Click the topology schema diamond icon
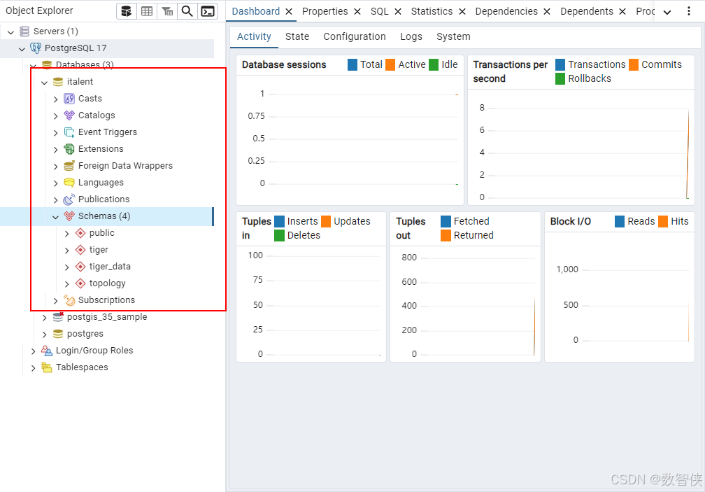 pyautogui.click(x=80, y=283)
